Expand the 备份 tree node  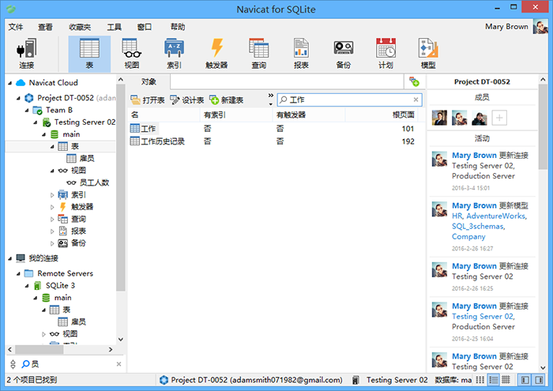pos(52,243)
